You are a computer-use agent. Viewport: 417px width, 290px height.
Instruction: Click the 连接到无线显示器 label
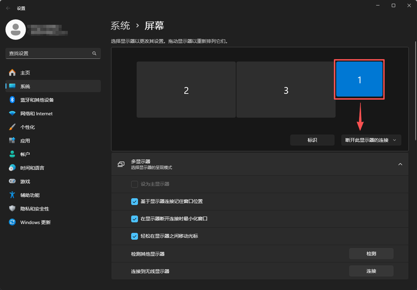click(150, 271)
